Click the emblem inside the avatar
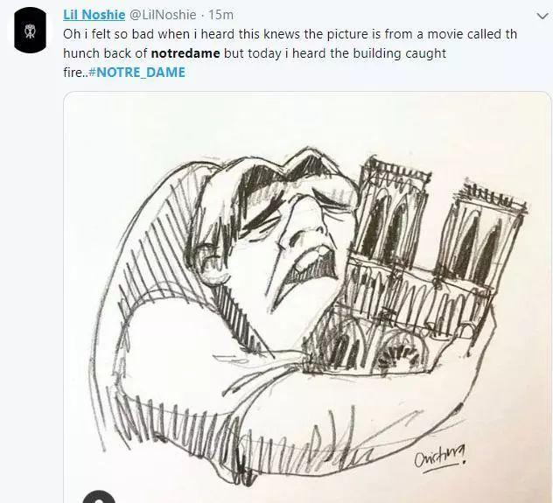Image resolution: width=553 pixels, height=503 pixels. pos(31,31)
